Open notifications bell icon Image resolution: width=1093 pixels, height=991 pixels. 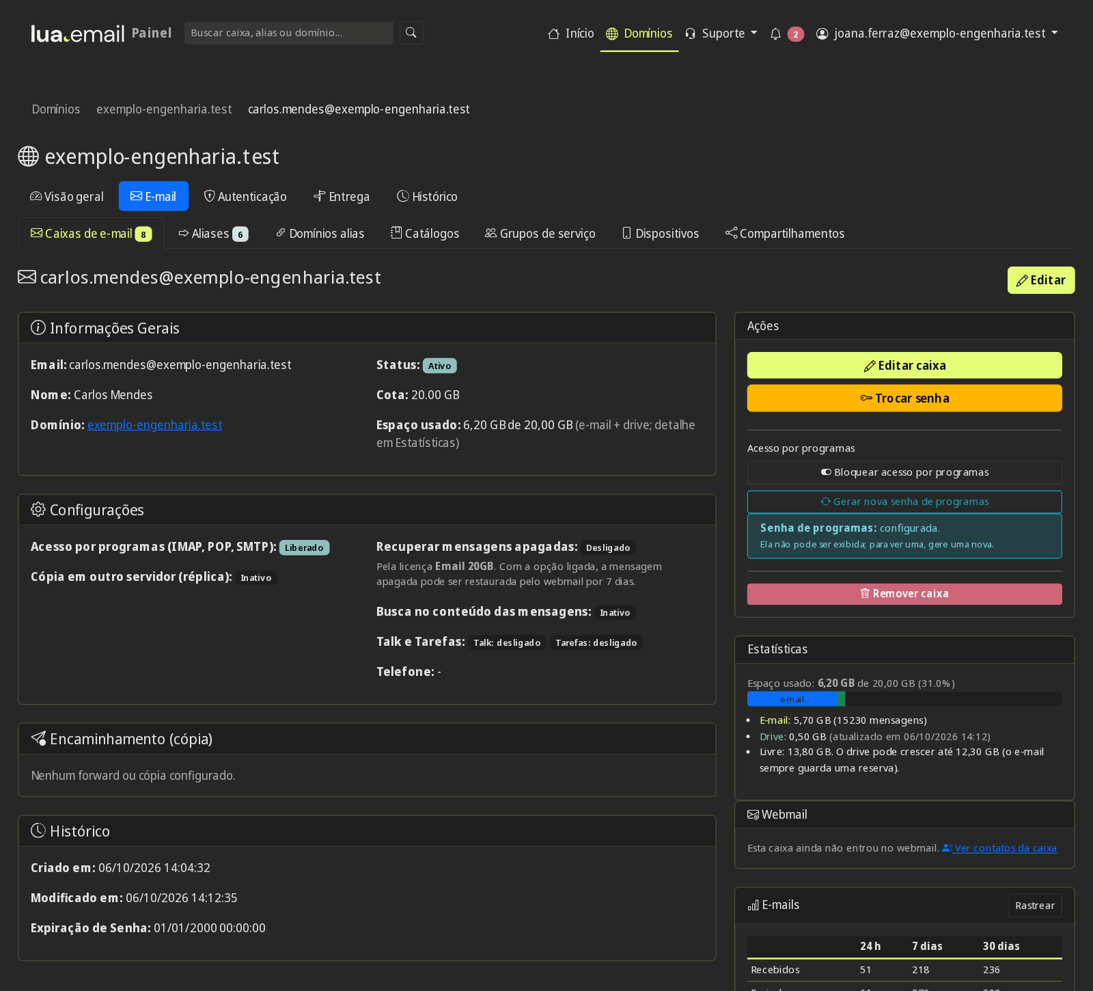(x=775, y=33)
